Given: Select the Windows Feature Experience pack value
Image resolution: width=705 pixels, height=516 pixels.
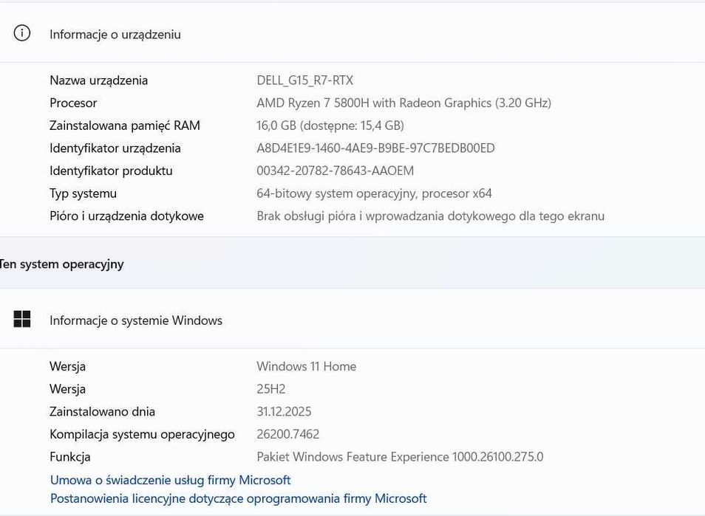Looking at the screenshot, I should 400,457.
